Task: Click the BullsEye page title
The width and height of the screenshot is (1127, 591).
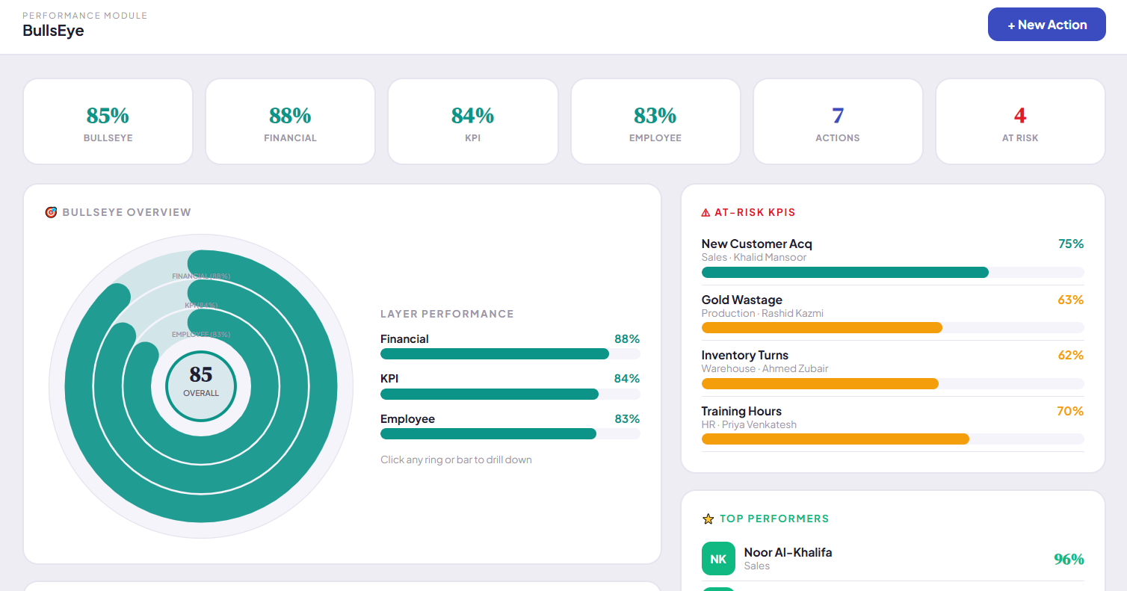Action: [53, 31]
